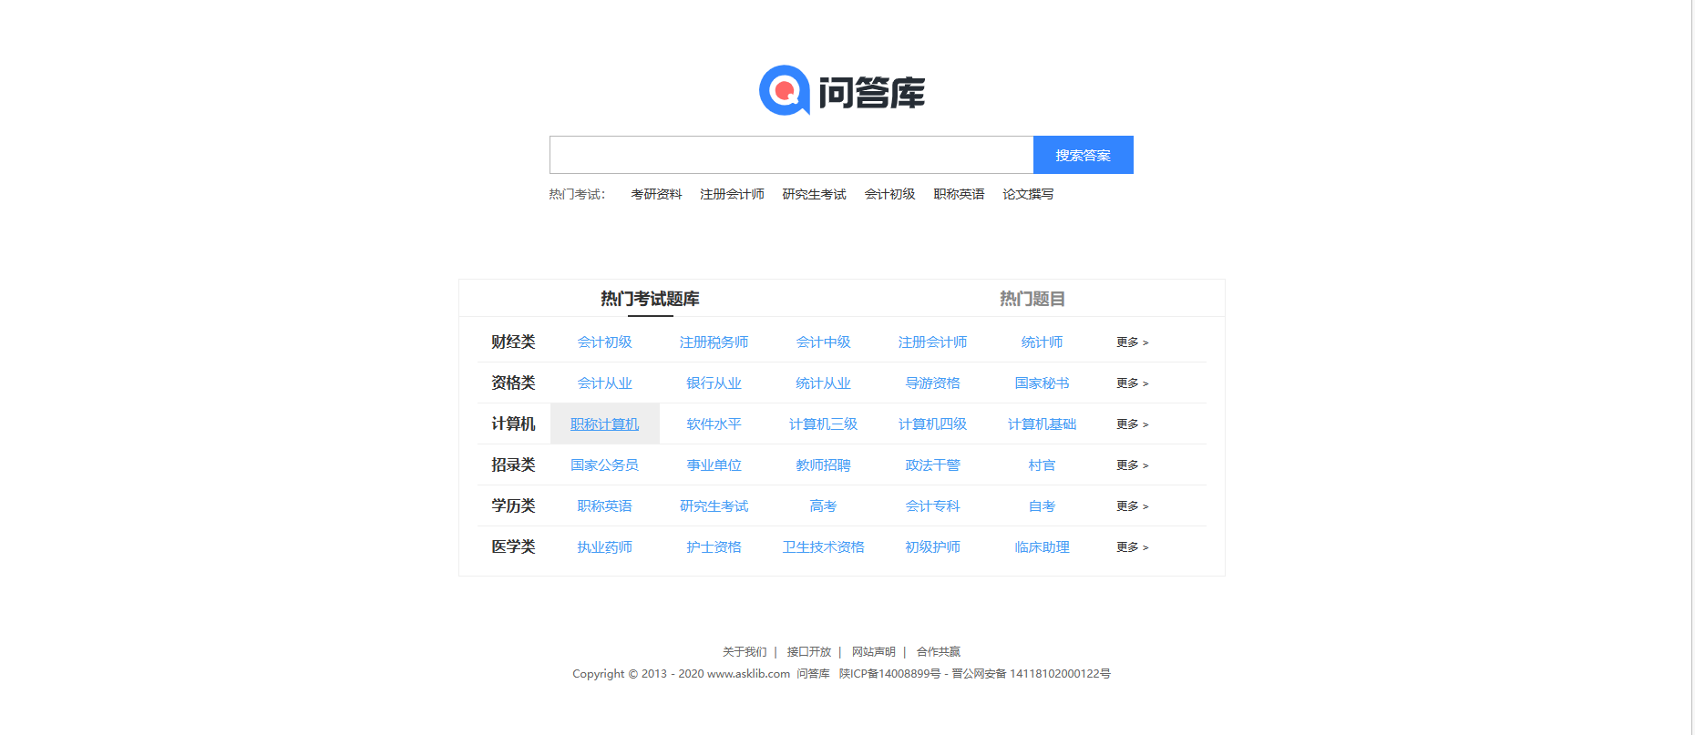Open the 事业单位 category link
The image size is (1695, 735).
[714, 465]
